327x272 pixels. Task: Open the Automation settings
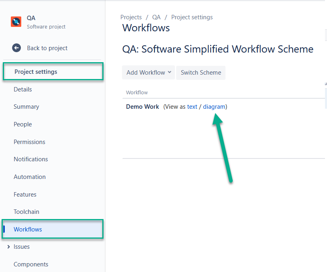[x=29, y=177]
